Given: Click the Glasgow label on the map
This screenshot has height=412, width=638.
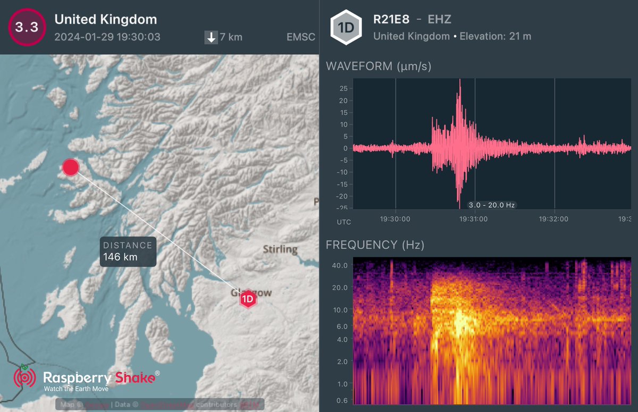Looking at the screenshot, I should coord(250,293).
